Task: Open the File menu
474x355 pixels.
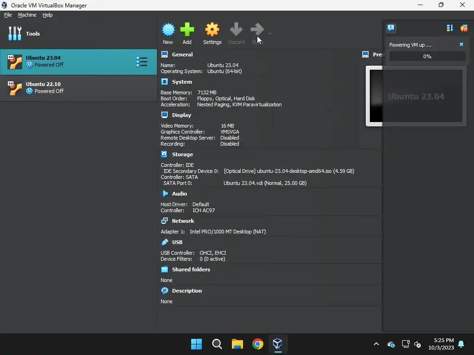Action: (x=8, y=15)
